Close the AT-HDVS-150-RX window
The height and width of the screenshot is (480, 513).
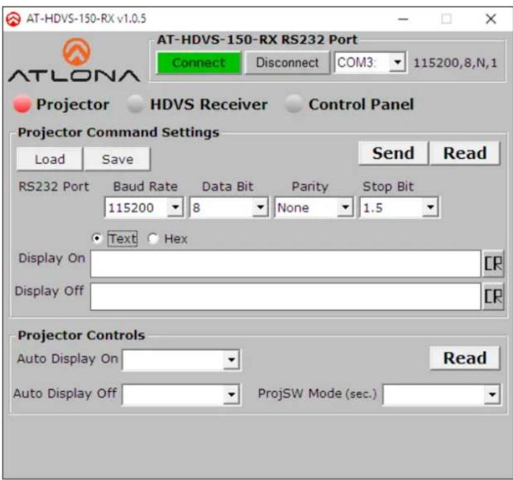pos(491,19)
